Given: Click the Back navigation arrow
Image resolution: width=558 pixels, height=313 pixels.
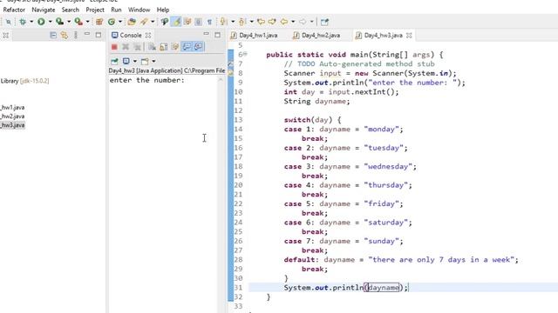Looking at the screenshot, I should pos(284,22).
